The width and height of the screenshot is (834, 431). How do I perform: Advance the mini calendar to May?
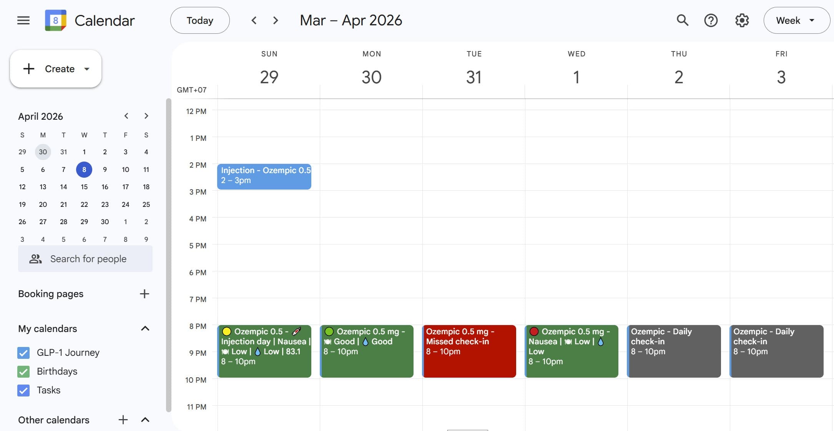click(x=146, y=116)
